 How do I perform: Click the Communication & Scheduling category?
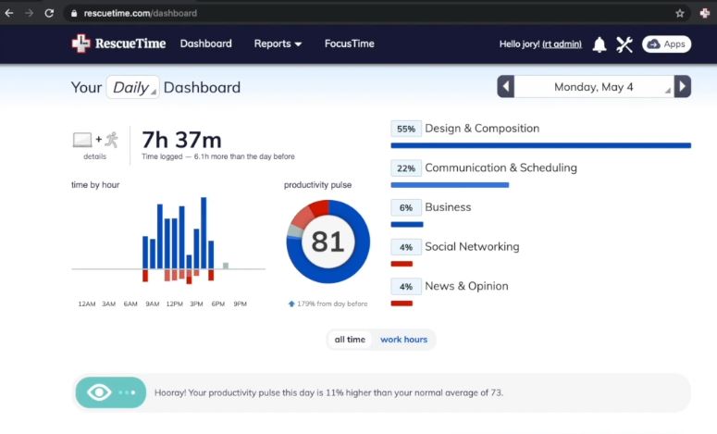pos(501,167)
